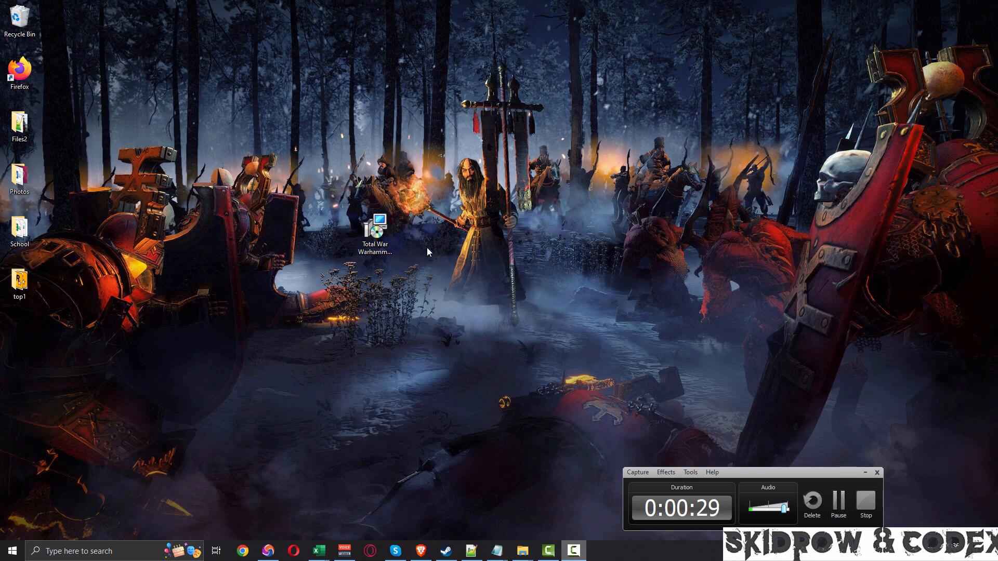
Task: Click the Steam taskbar icon
Action: 446,551
